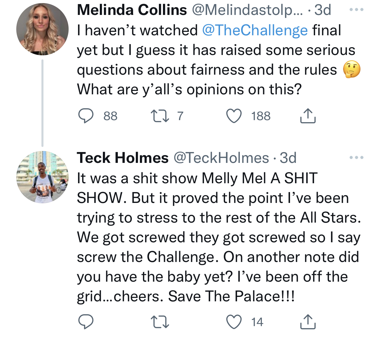Open Melinda Collins' profile picture
Image resolution: width=382 pixels, height=339 pixels.
pyautogui.click(x=42, y=29)
